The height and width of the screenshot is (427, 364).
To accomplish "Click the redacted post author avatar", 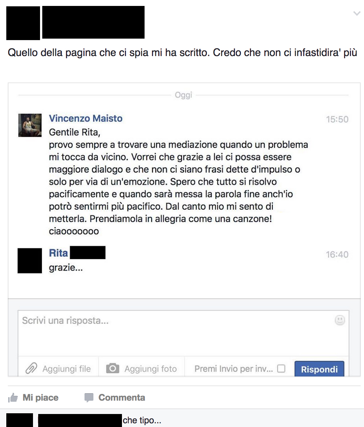I will tap(23, 23).
